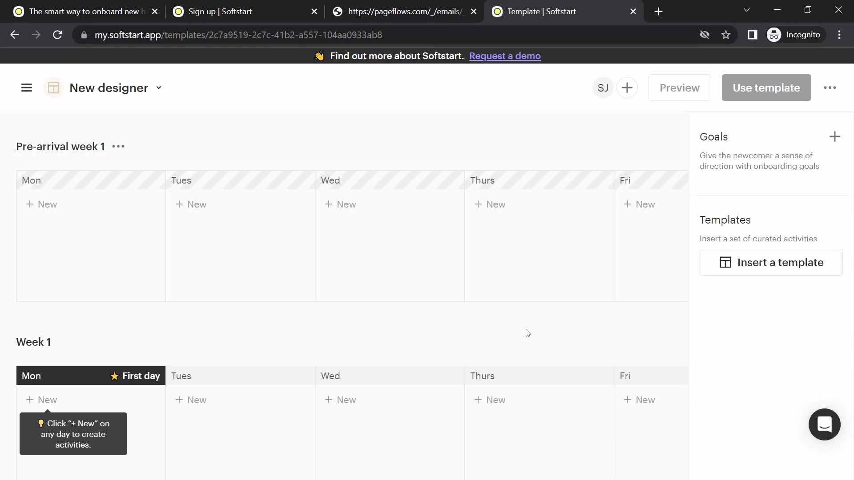Open the hamburger sidebar menu
854x480 pixels.
click(x=27, y=88)
